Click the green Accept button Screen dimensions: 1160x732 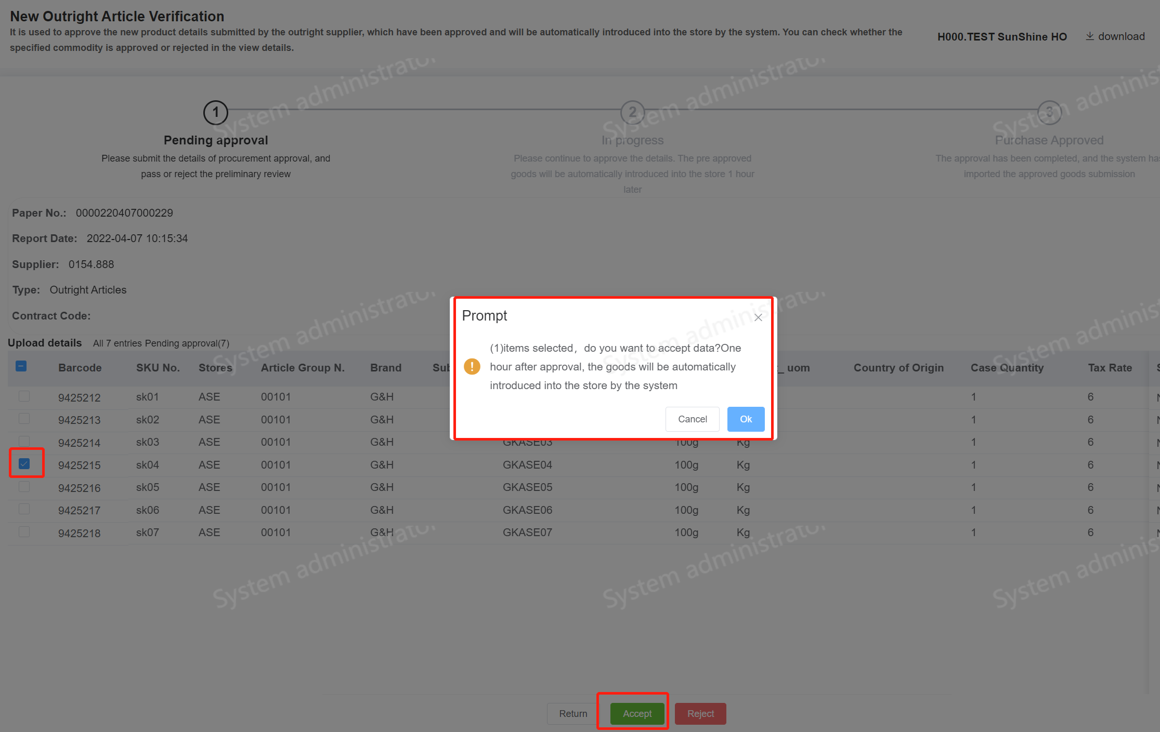coord(637,713)
